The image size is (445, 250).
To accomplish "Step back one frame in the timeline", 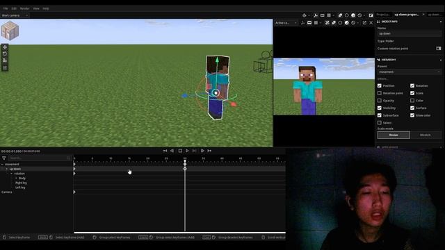I will [172, 151].
